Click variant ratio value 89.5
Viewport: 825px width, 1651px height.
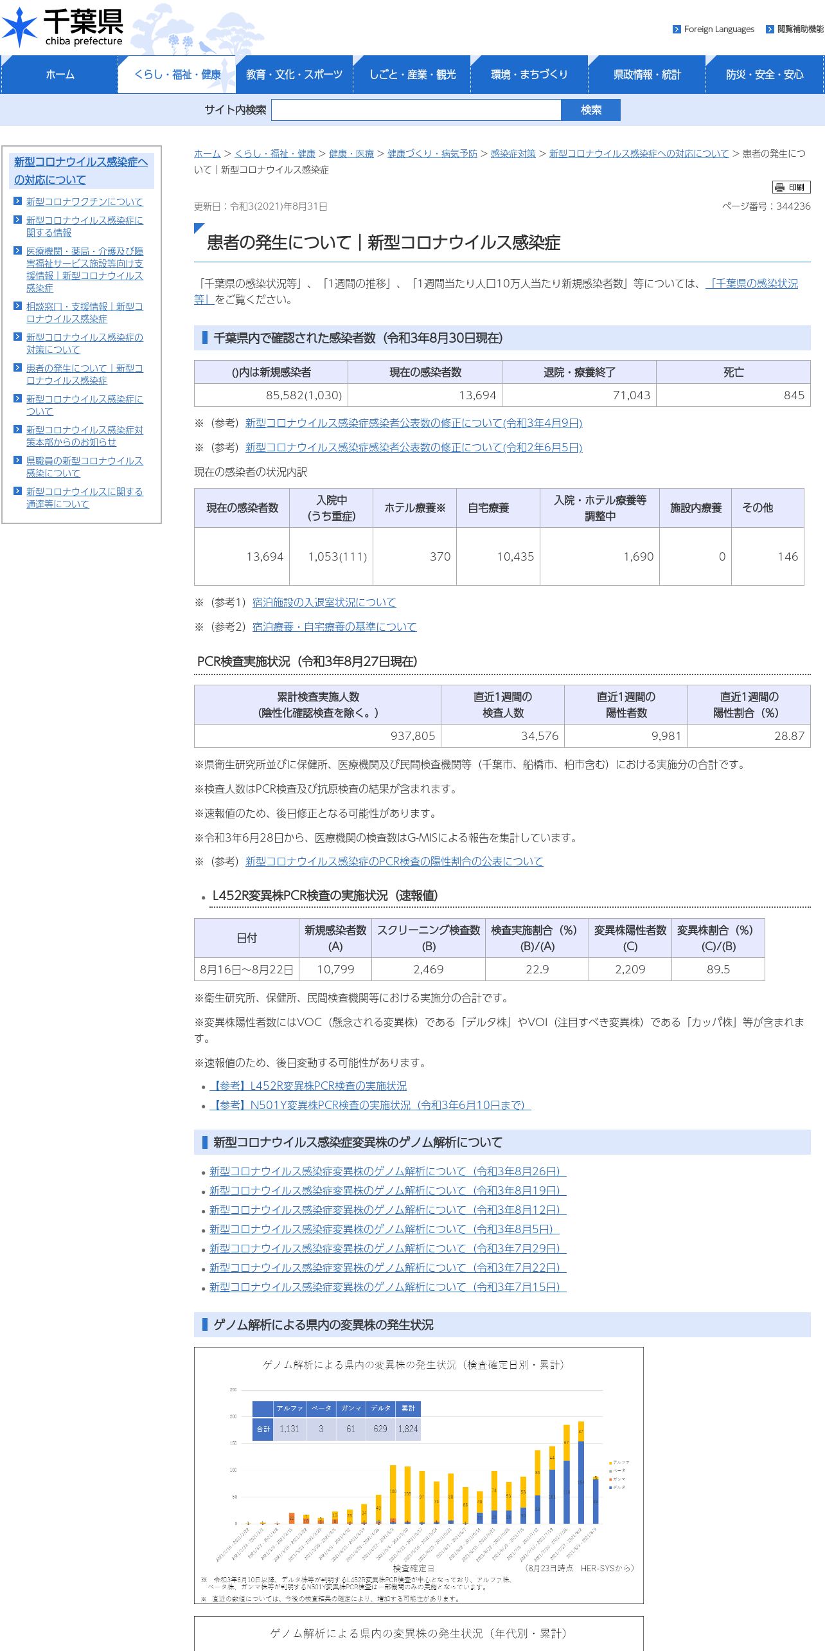pos(718,970)
